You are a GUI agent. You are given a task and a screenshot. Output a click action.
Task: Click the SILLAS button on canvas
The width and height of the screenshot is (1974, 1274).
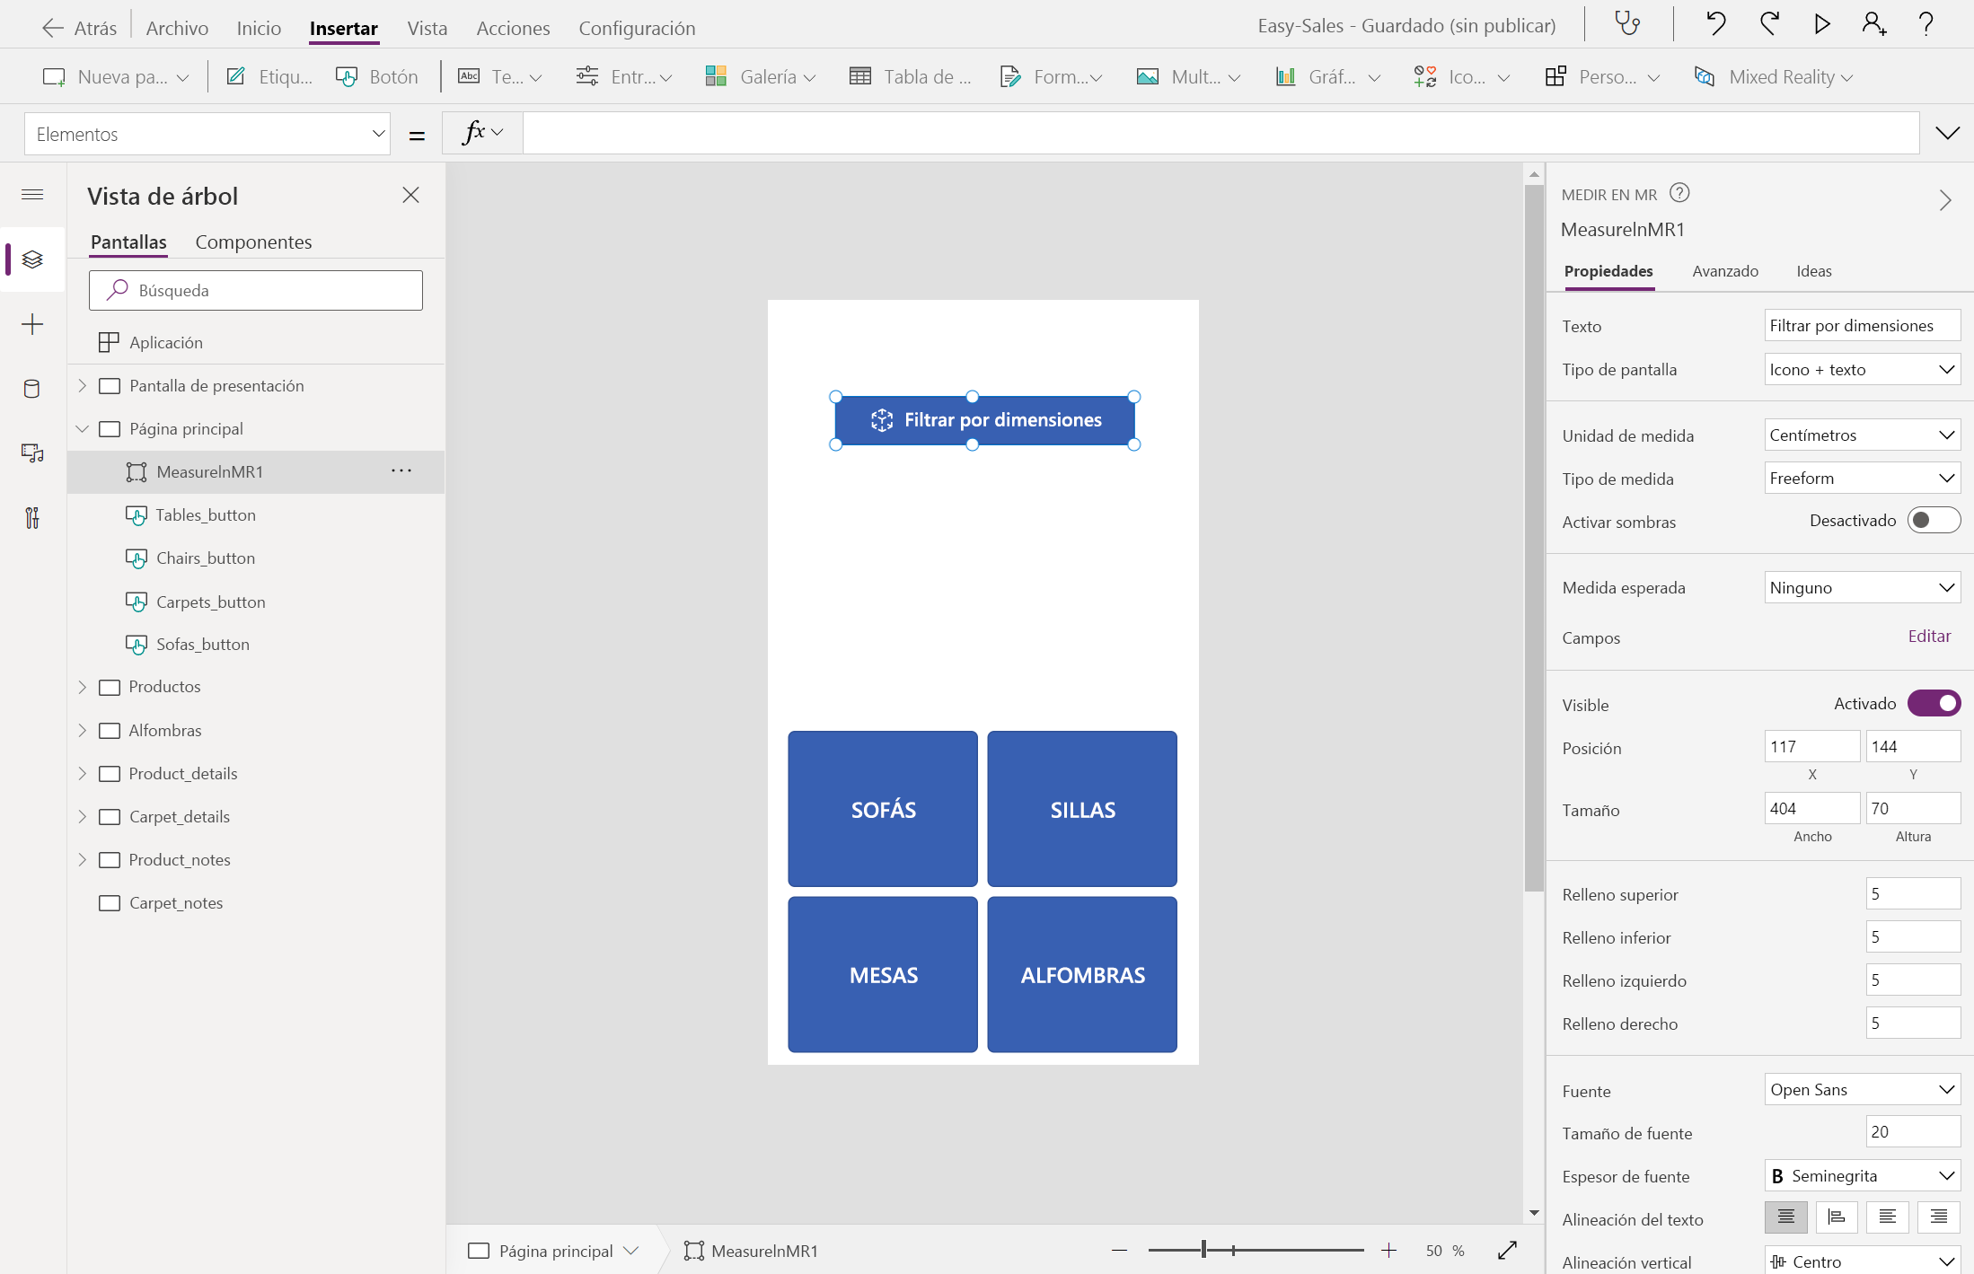click(x=1082, y=809)
